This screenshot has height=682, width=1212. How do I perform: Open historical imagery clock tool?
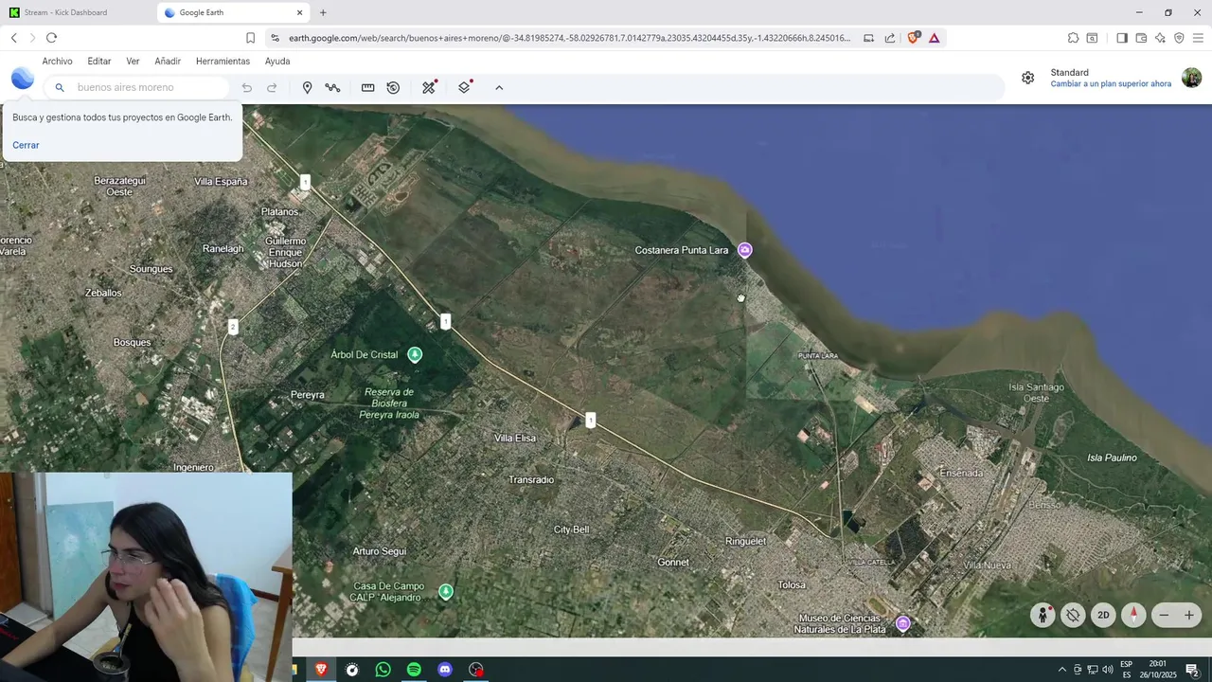(x=393, y=87)
